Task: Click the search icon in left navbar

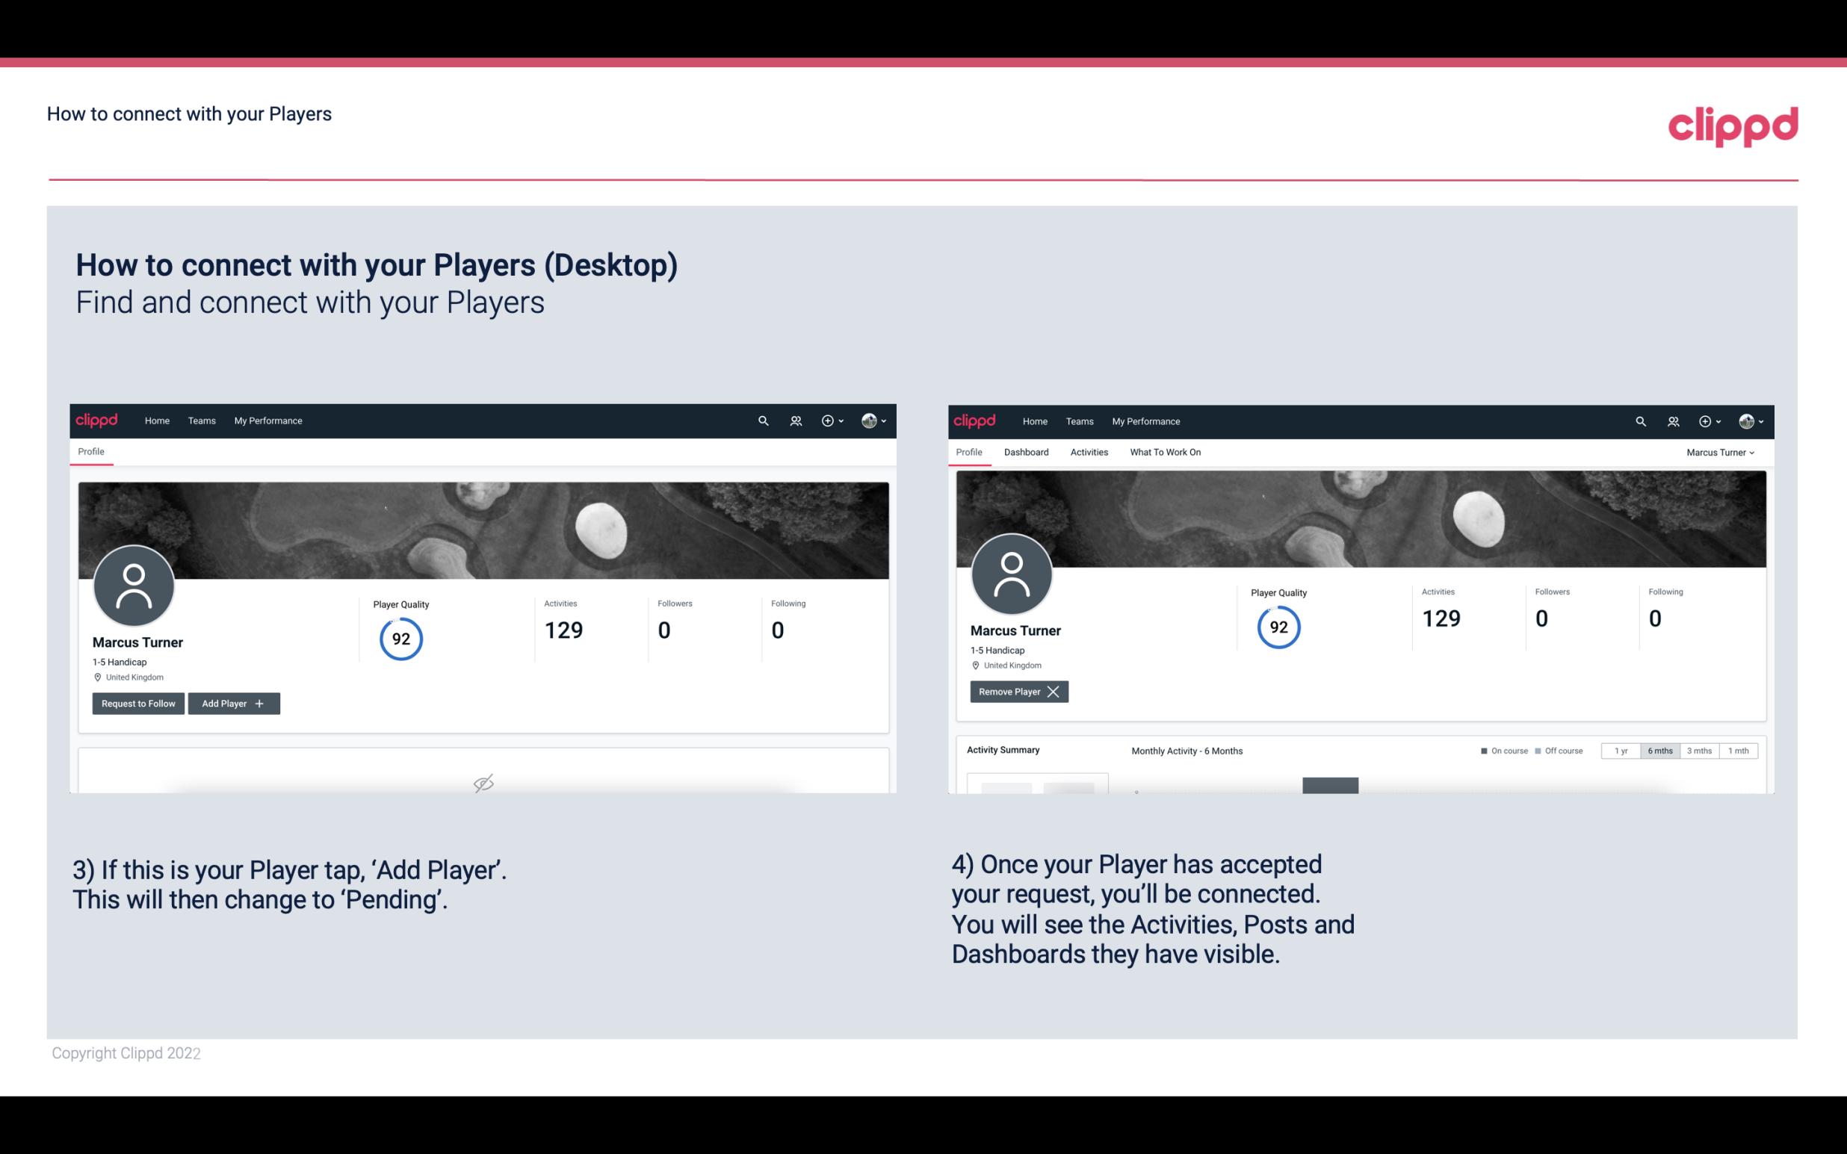Action: [761, 420]
